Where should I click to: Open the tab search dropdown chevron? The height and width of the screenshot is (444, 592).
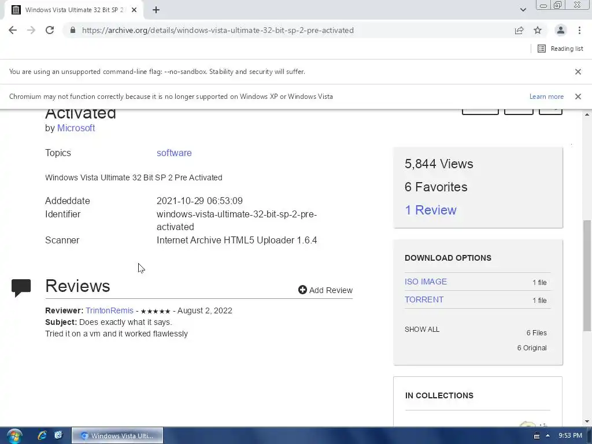coord(523,10)
